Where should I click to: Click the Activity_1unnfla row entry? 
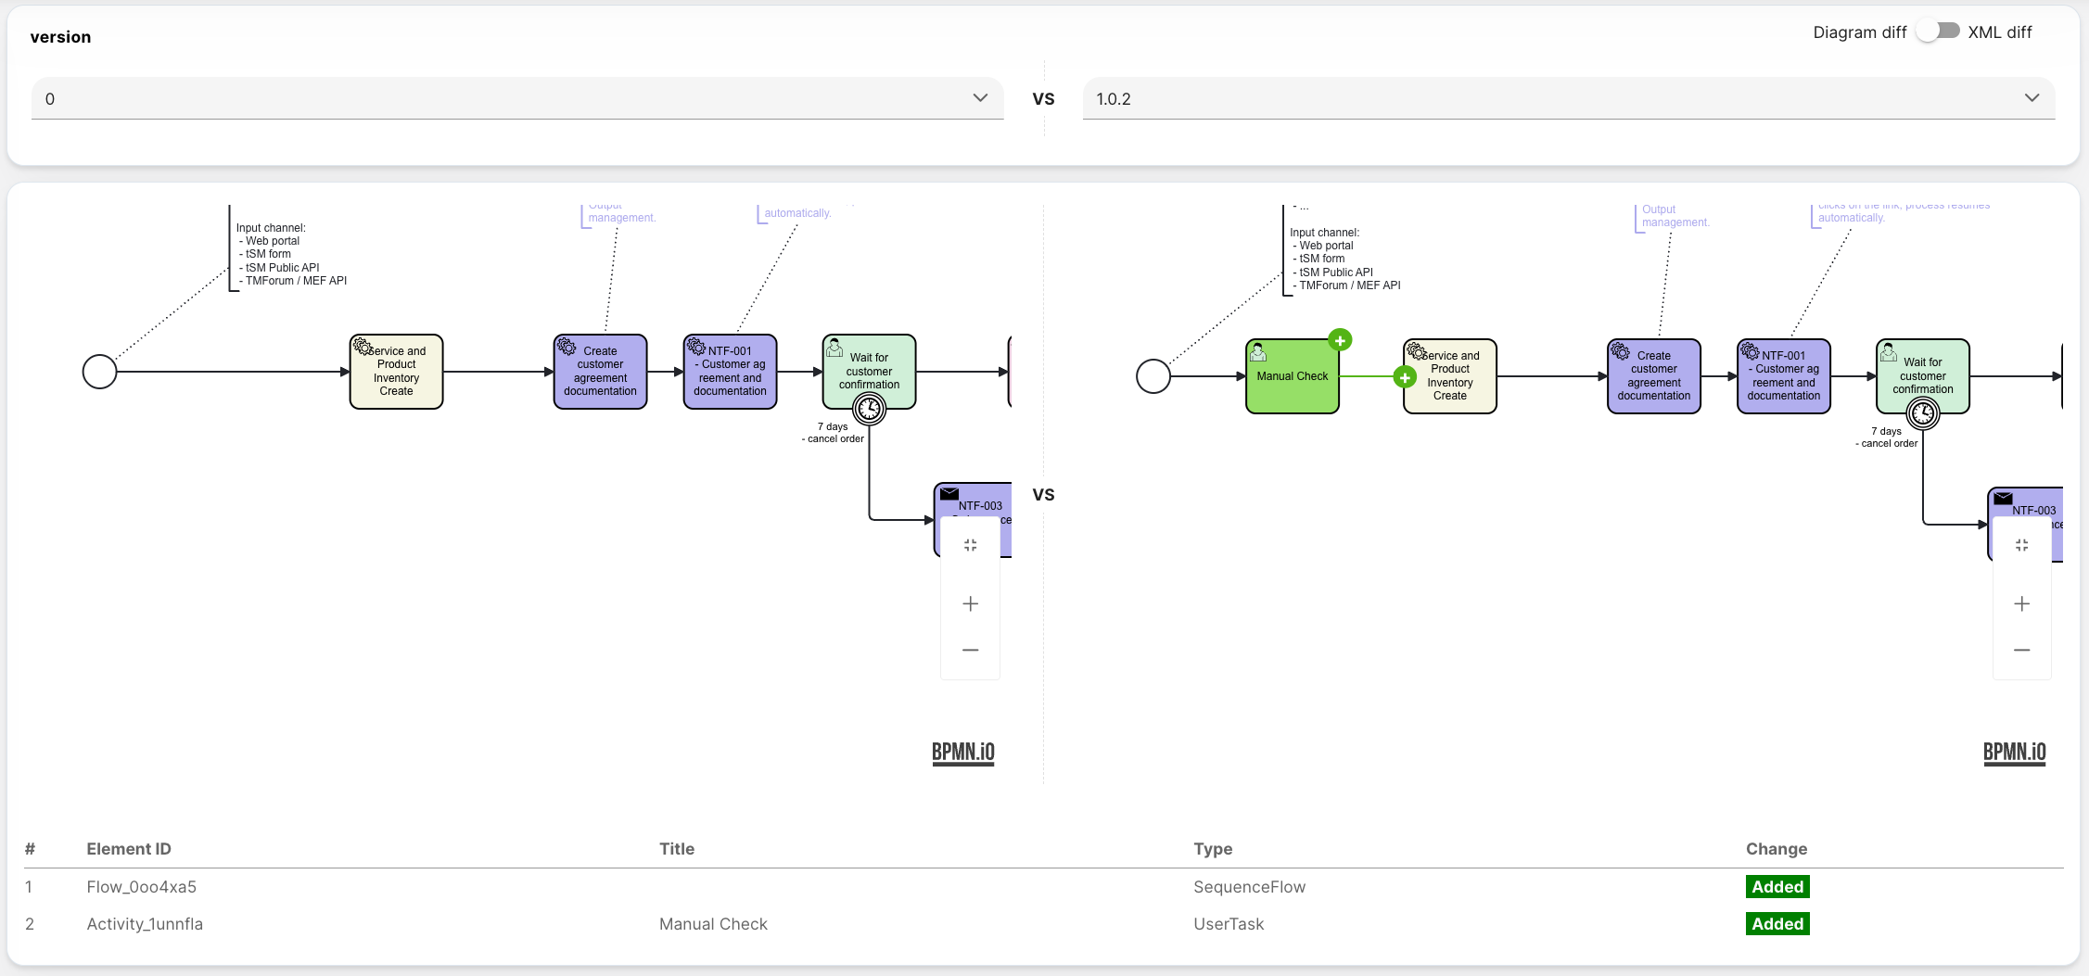(145, 924)
